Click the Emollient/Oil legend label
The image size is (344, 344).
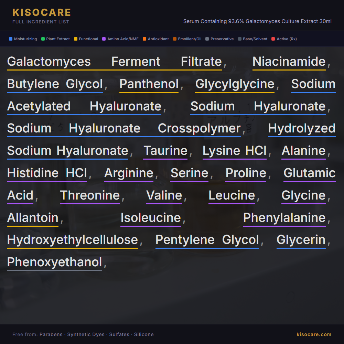point(190,39)
